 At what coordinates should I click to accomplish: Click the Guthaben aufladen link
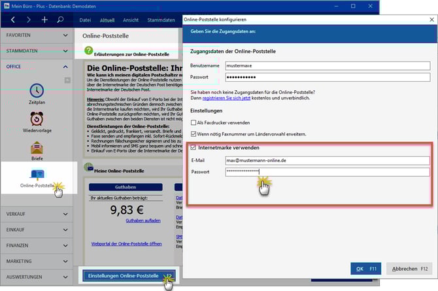pos(143,220)
